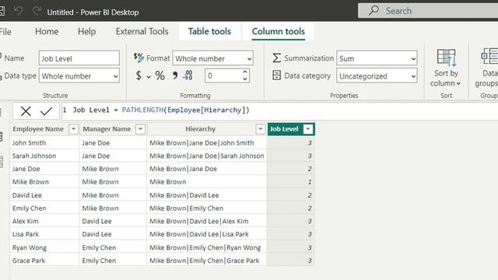The height and width of the screenshot is (280, 498).
Task: Click the currency format dollar icon
Action: click(139, 75)
